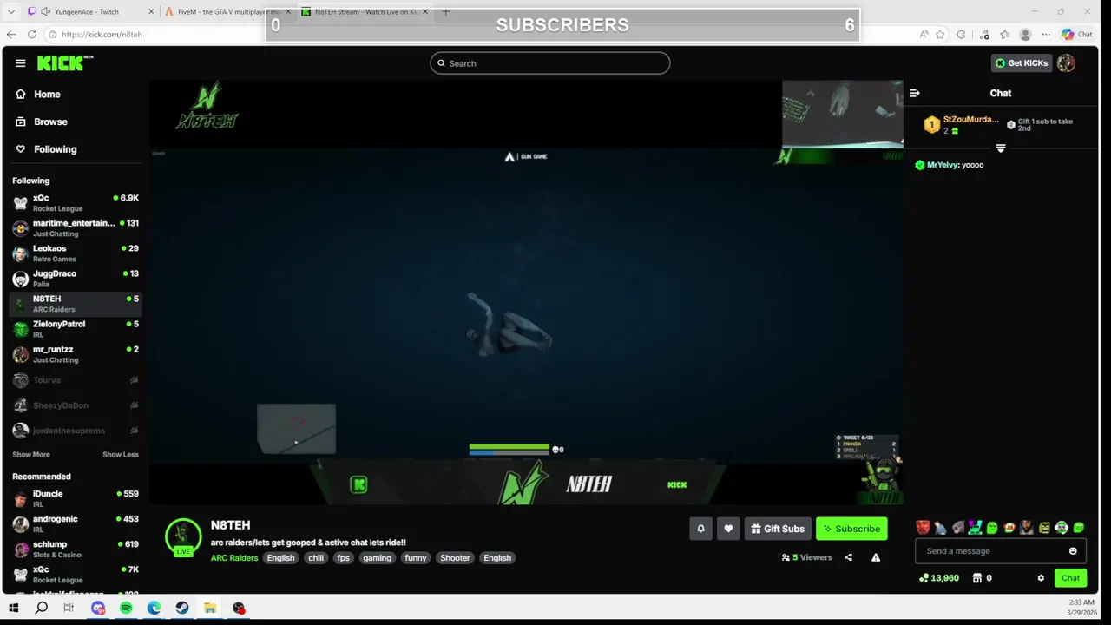Viewport: 1111px width, 625px height.
Task: Click the Gift Subs button
Action: pos(778,529)
